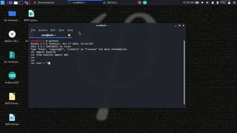This screenshot has width=237, height=133.
Task: Click the screen recorder launcher in panel
Action: [x=26, y=3]
